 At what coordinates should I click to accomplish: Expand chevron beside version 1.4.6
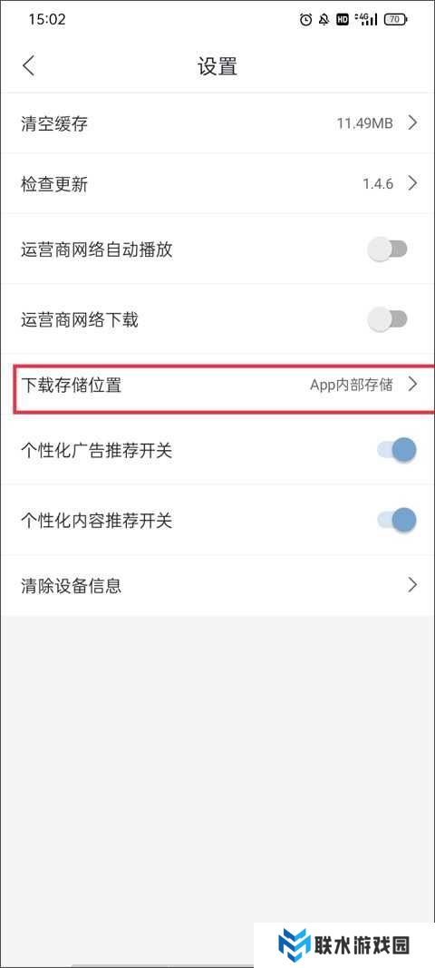[412, 183]
